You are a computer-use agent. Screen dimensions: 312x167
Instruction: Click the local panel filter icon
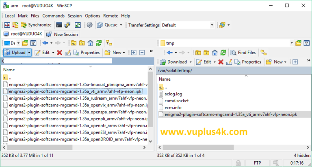pos(33,43)
